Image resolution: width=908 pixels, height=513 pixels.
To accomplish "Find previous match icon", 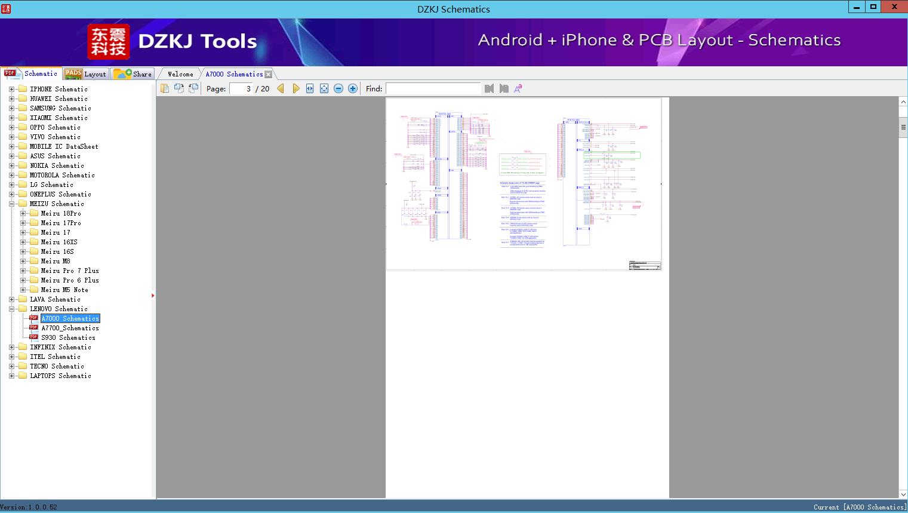I will [x=490, y=88].
